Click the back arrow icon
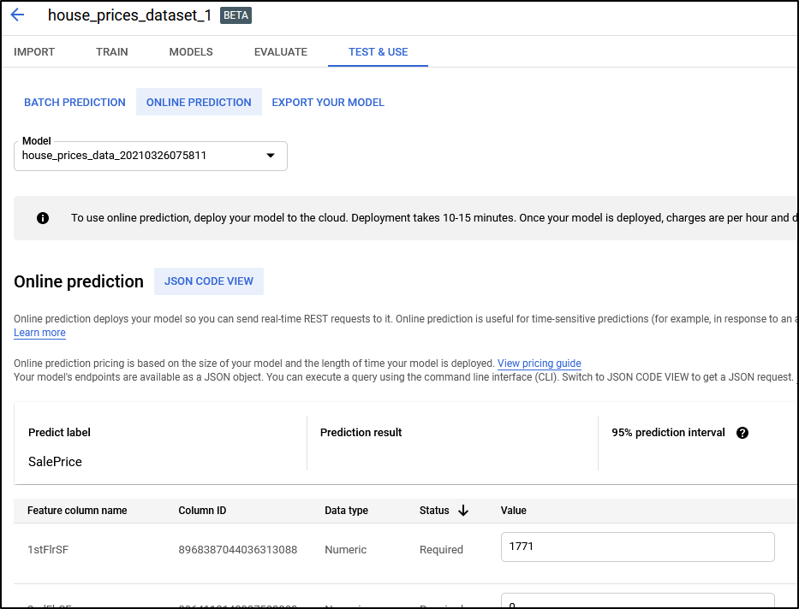The height and width of the screenshot is (609, 799). [x=17, y=15]
